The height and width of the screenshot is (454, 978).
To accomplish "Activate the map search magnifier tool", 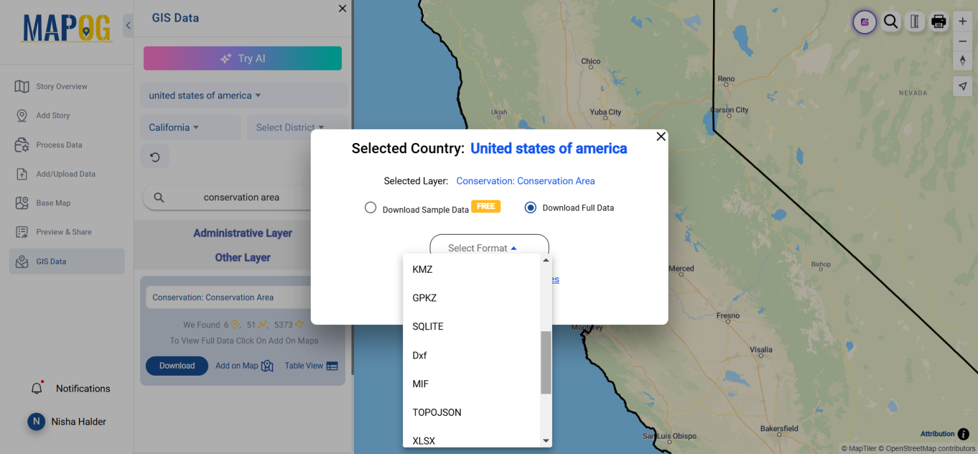I will 891,22.
